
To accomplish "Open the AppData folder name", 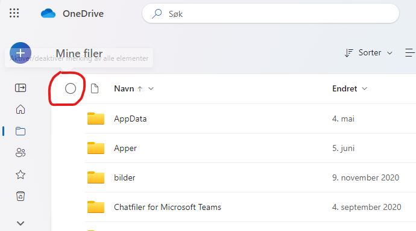I will click(x=130, y=119).
